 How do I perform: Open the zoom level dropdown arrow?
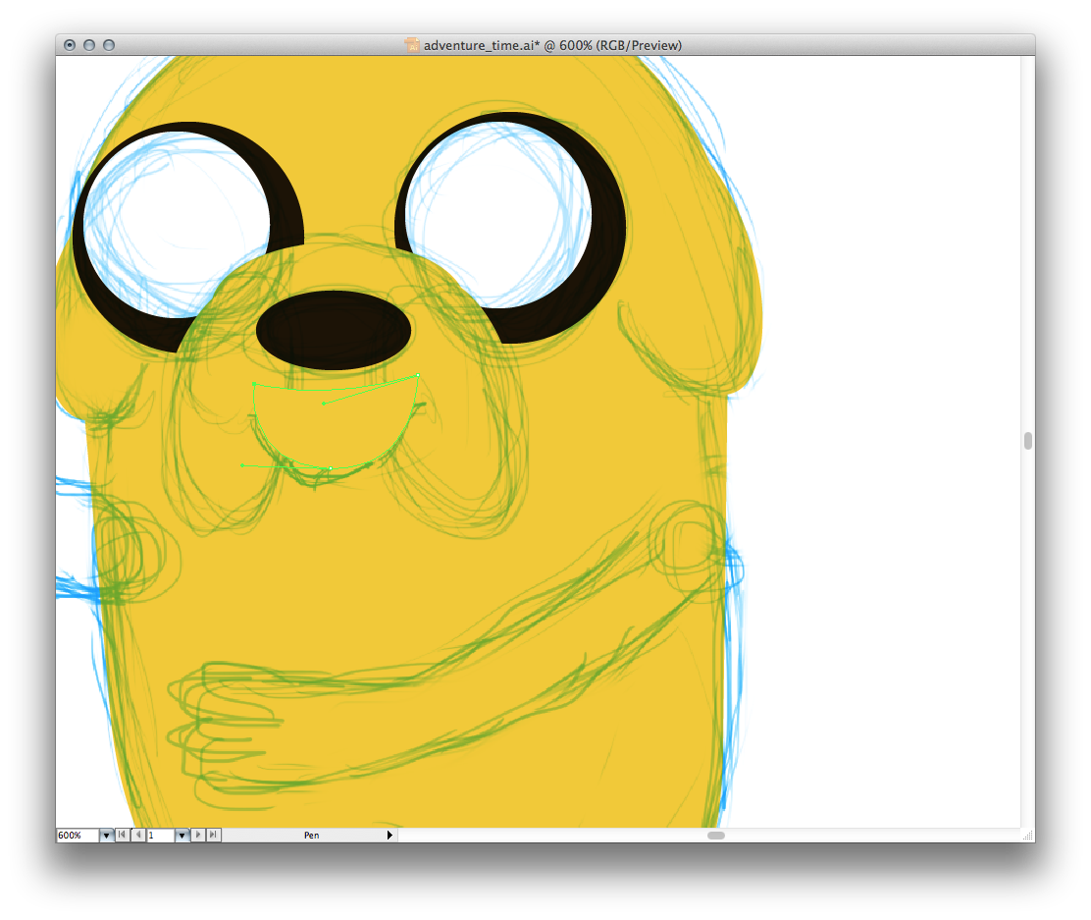tap(106, 836)
